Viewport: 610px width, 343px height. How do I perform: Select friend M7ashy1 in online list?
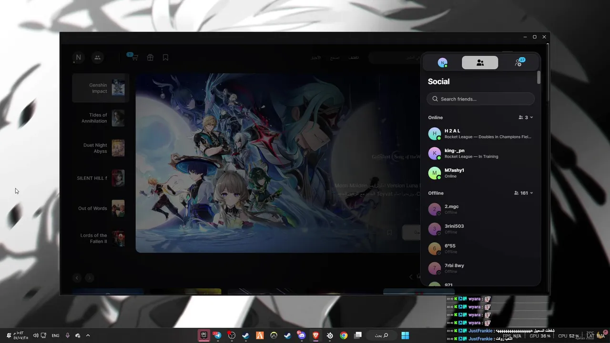[x=481, y=173]
